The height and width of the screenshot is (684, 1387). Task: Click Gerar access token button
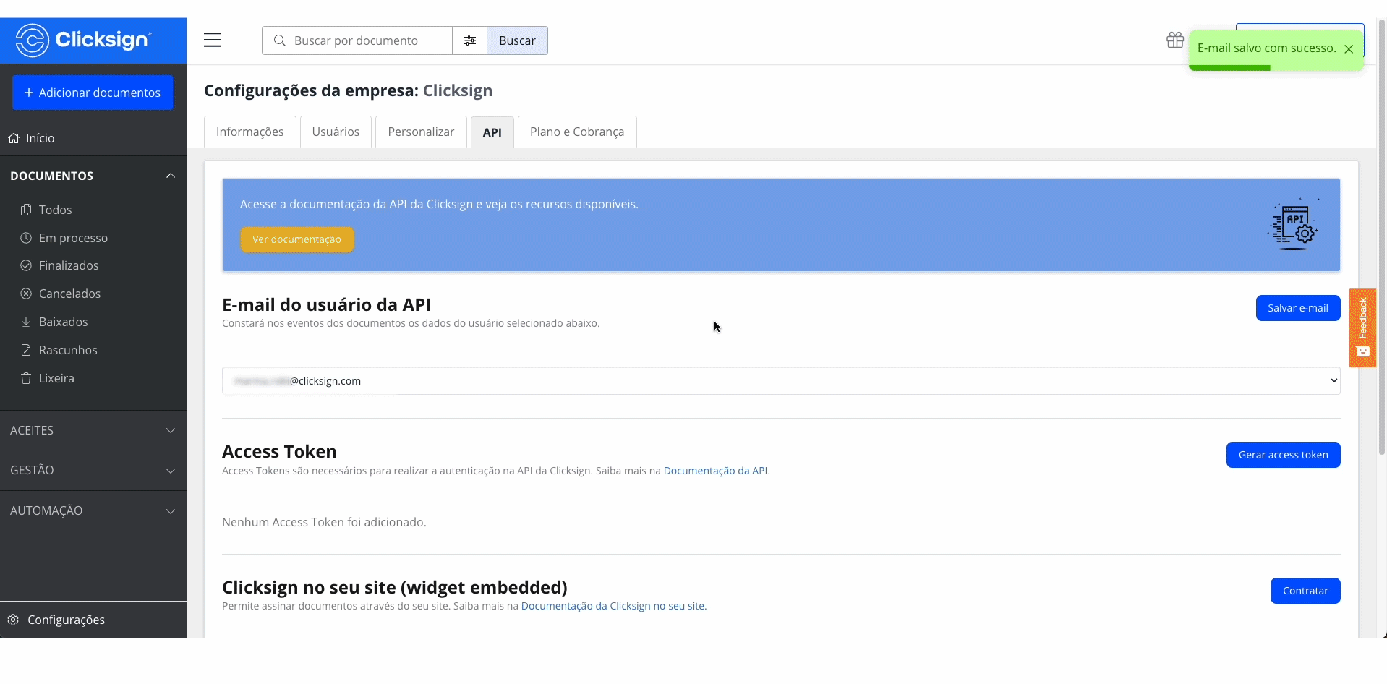point(1284,455)
